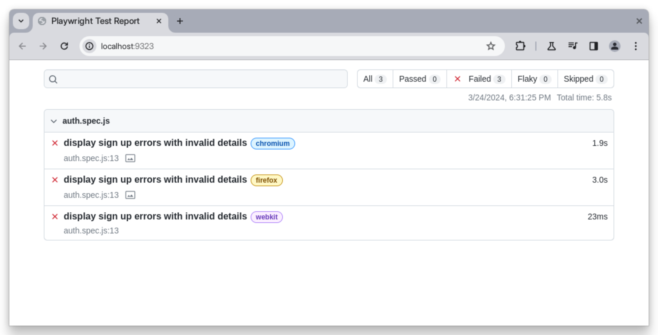Click the Total time: 5.8s text
658x335 pixels.
click(x=584, y=97)
